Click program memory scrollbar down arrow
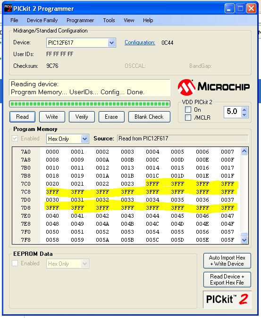261x318 pixels. (x=244, y=240)
